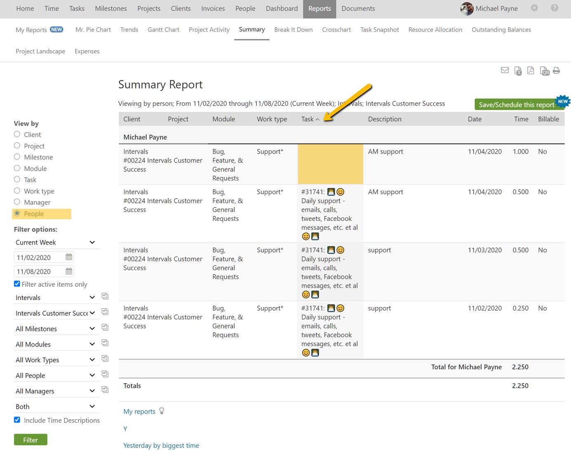Uncheck Filter active items only
This screenshot has height=451, width=571.
coord(17,284)
